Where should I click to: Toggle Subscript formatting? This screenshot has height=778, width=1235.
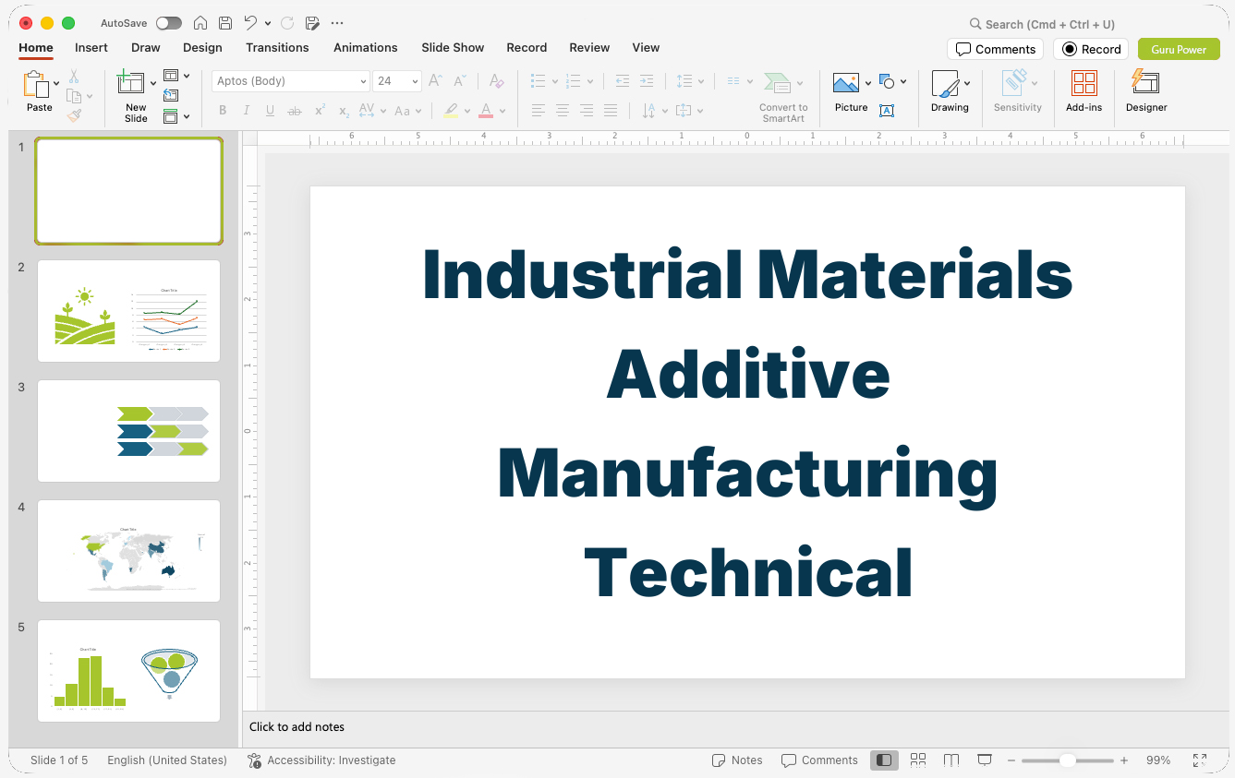click(x=344, y=111)
